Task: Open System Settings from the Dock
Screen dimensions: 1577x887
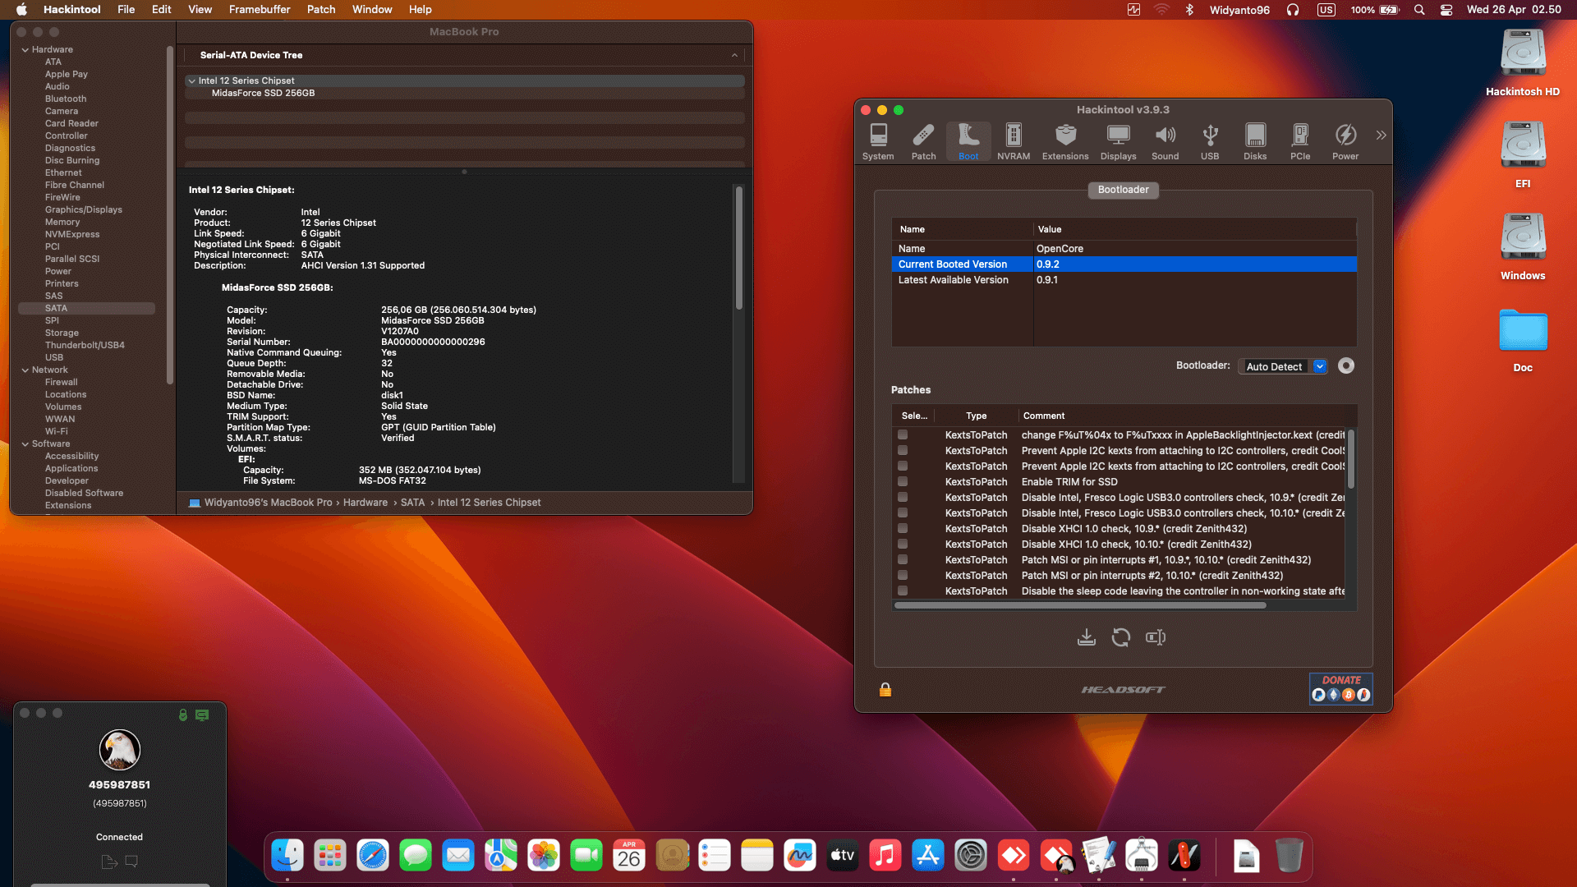Action: pyautogui.click(x=971, y=856)
